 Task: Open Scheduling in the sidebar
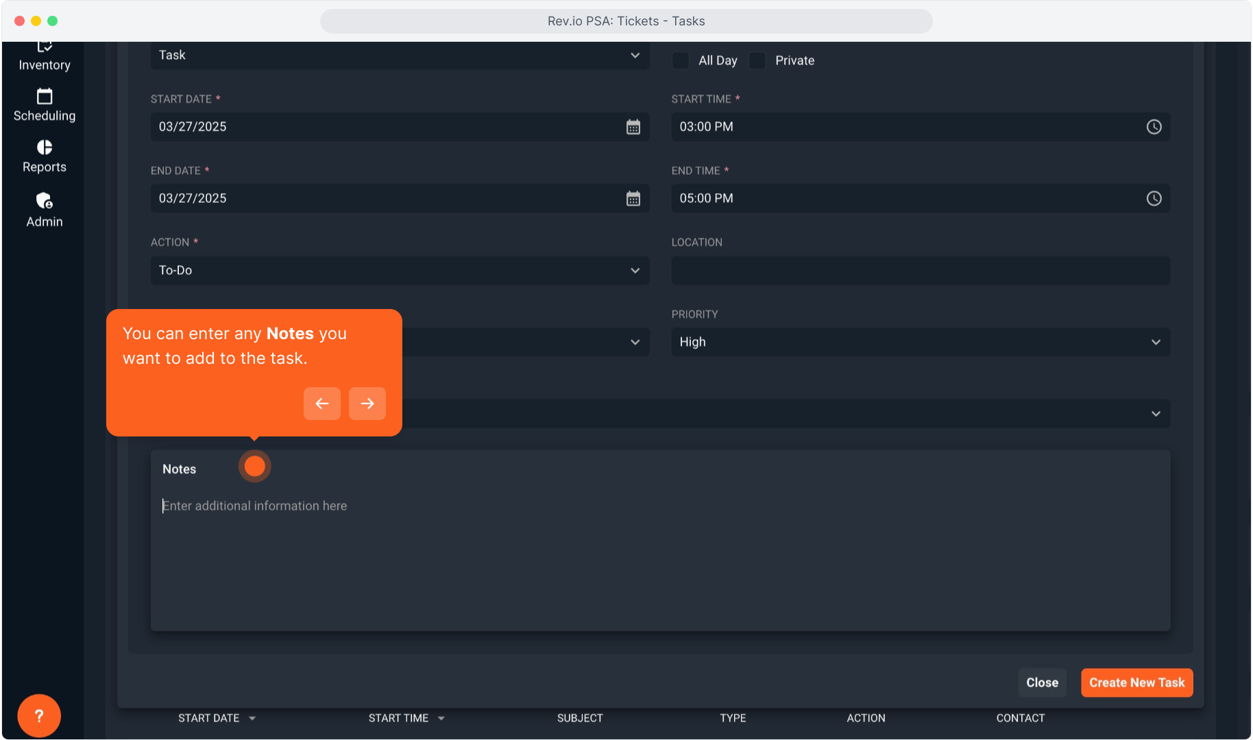pos(45,106)
